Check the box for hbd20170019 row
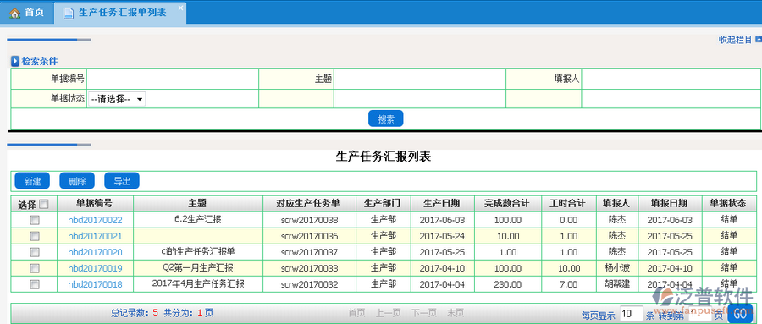This screenshot has width=762, height=324. point(35,268)
